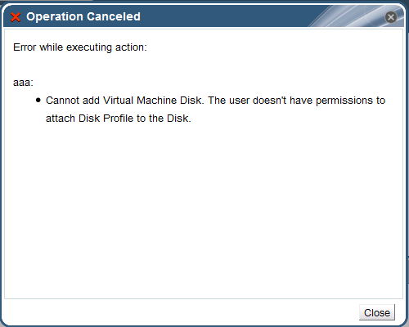This screenshot has width=409, height=327.
Task: Click the 'Cannot add Virtual Machine Disk' sentence
Action: (x=125, y=101)
